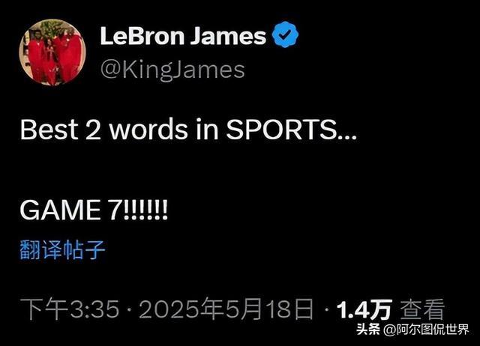Open LeBron James's round profile avatar
The image size is (480, 346).
52,52
